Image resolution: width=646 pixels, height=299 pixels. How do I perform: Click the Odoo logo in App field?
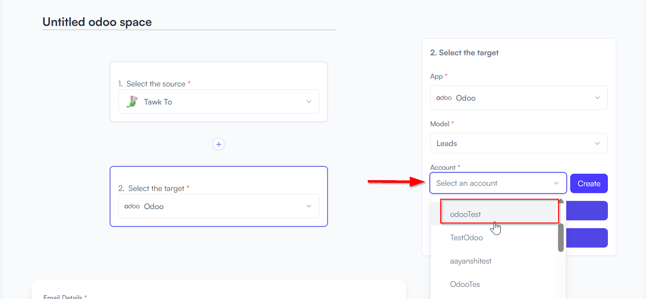click(x=444, y=98)
